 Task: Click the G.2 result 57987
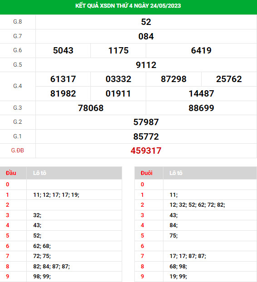coord(146,122)
